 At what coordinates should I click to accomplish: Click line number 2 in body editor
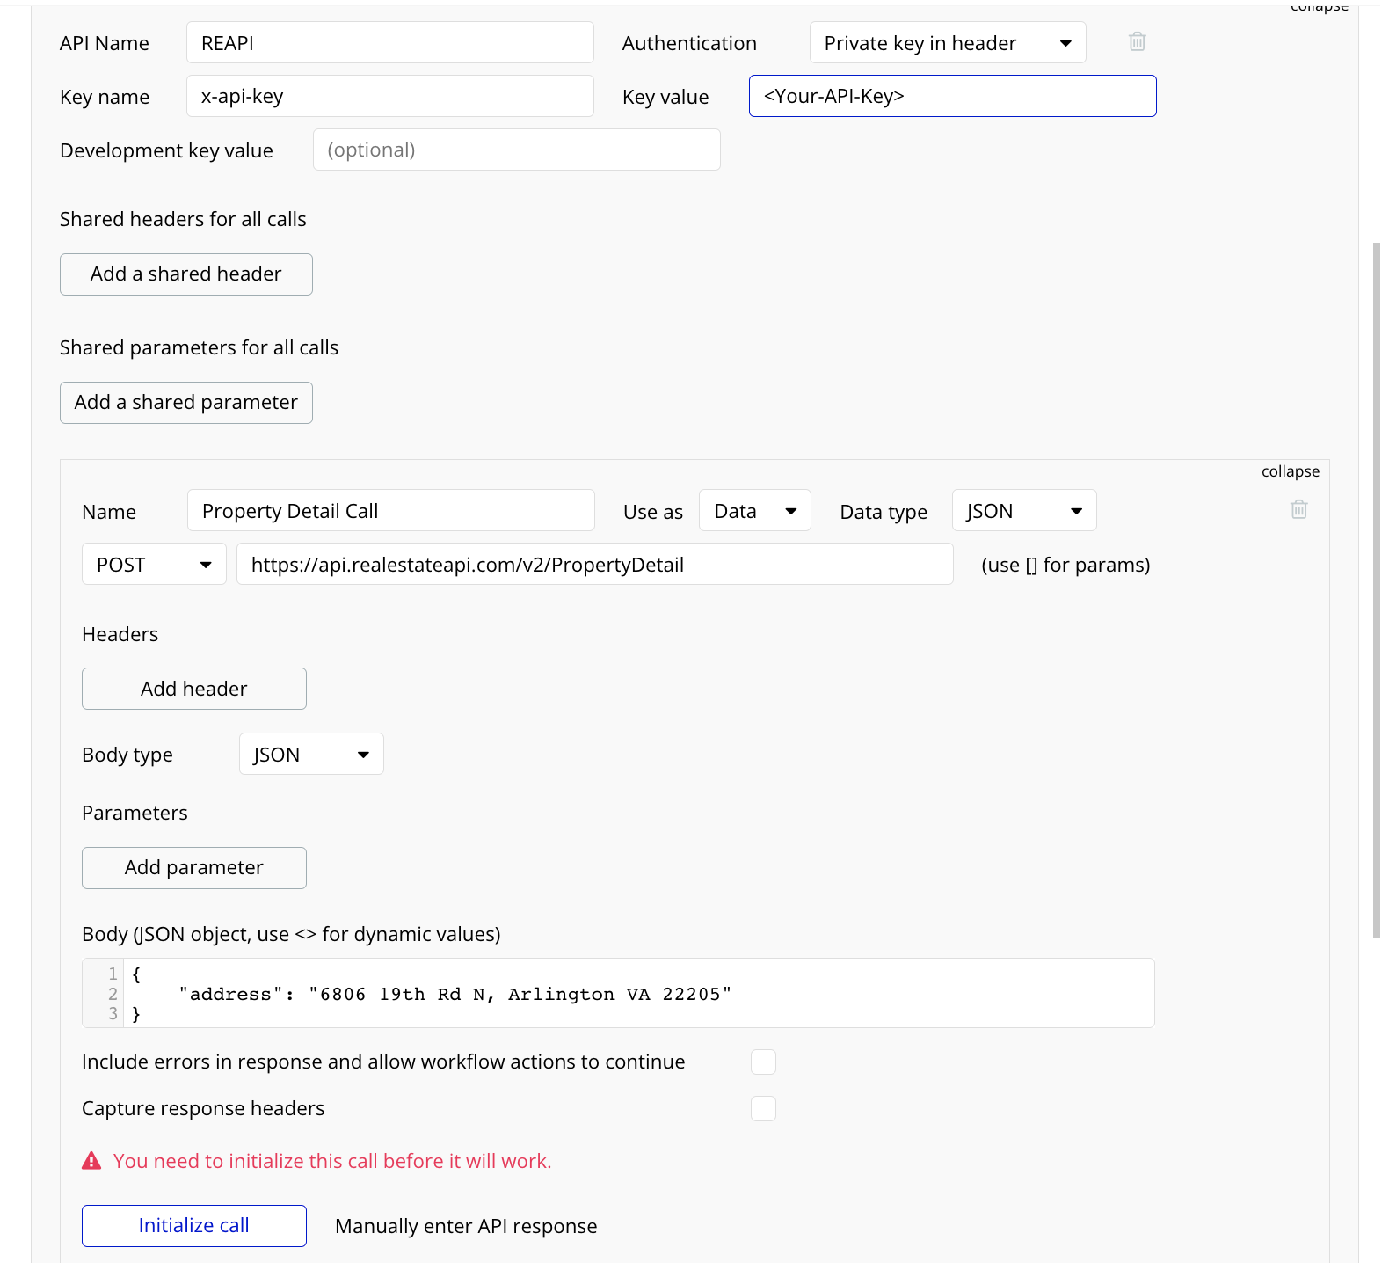(113, 994)
